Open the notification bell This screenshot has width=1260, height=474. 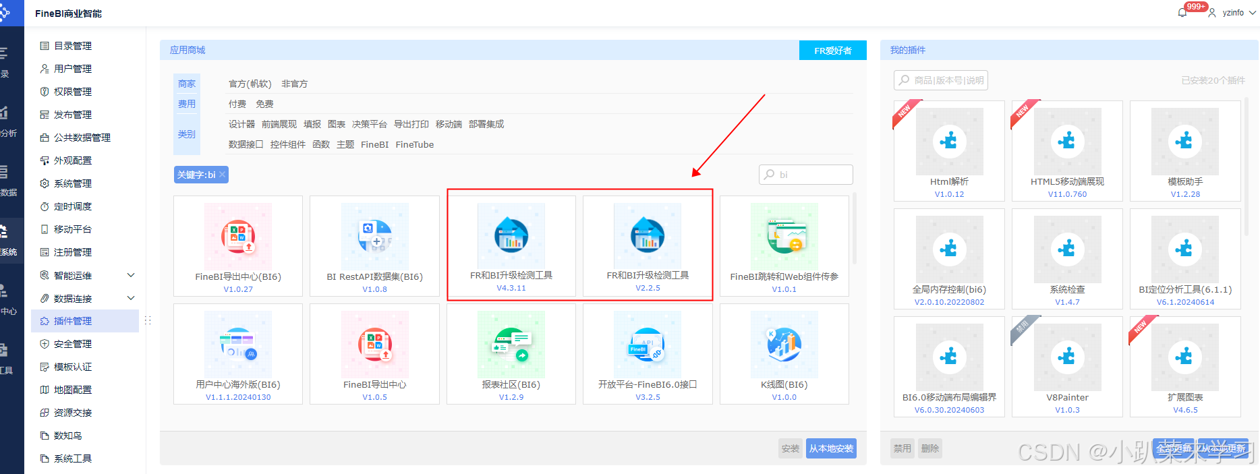click(1182, 13)
